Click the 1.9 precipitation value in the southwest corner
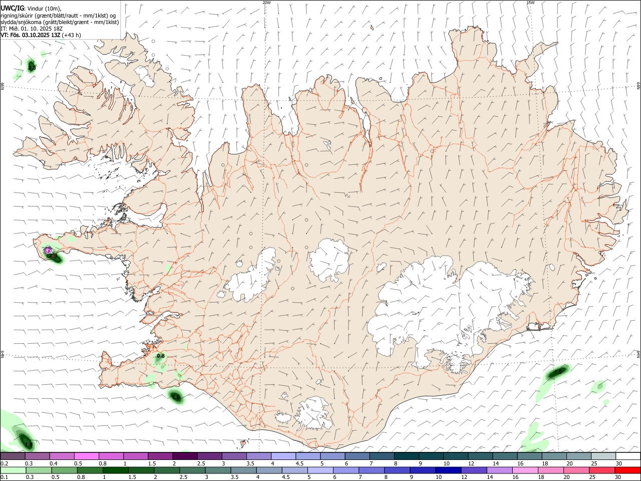 click(x=29, y=444)
